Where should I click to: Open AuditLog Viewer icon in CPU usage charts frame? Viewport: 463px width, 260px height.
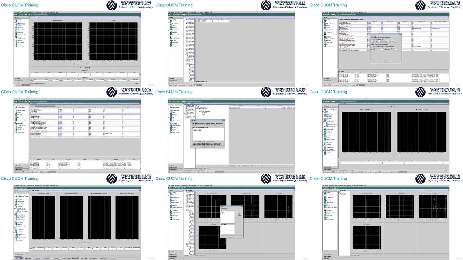[x=16, y=46]
